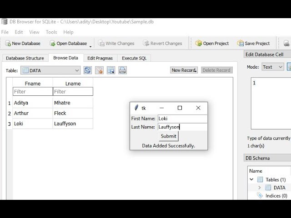This screenshot has height=218, width=291.
Task: Close the tk window
Action: point(198,108)
